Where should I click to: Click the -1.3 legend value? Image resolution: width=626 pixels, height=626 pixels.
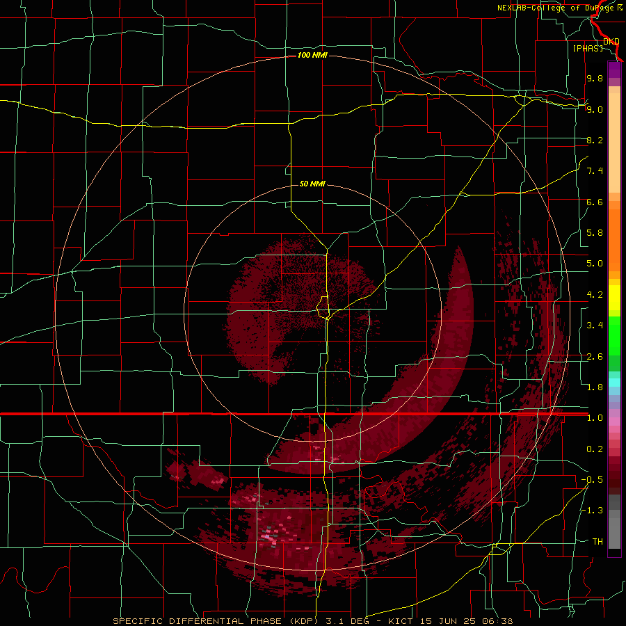click(592, 511)
